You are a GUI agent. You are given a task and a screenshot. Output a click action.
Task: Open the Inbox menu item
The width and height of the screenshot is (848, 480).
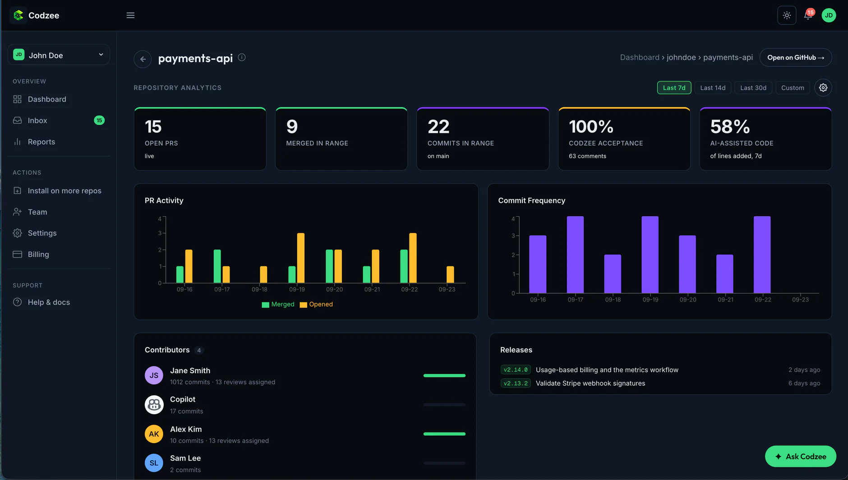pos(59,120)
